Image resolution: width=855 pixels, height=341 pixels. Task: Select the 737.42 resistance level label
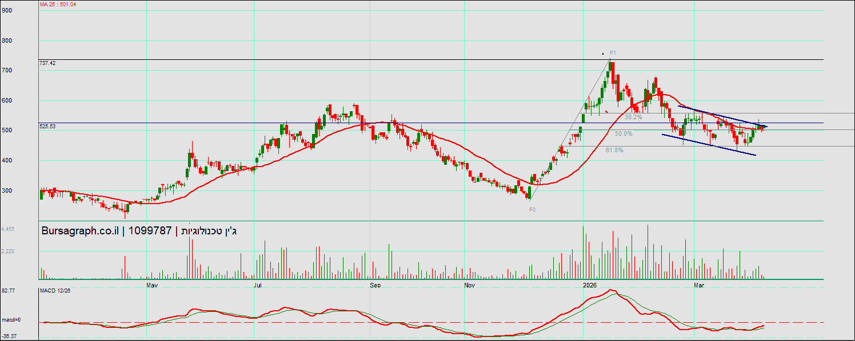pos(47,63)
